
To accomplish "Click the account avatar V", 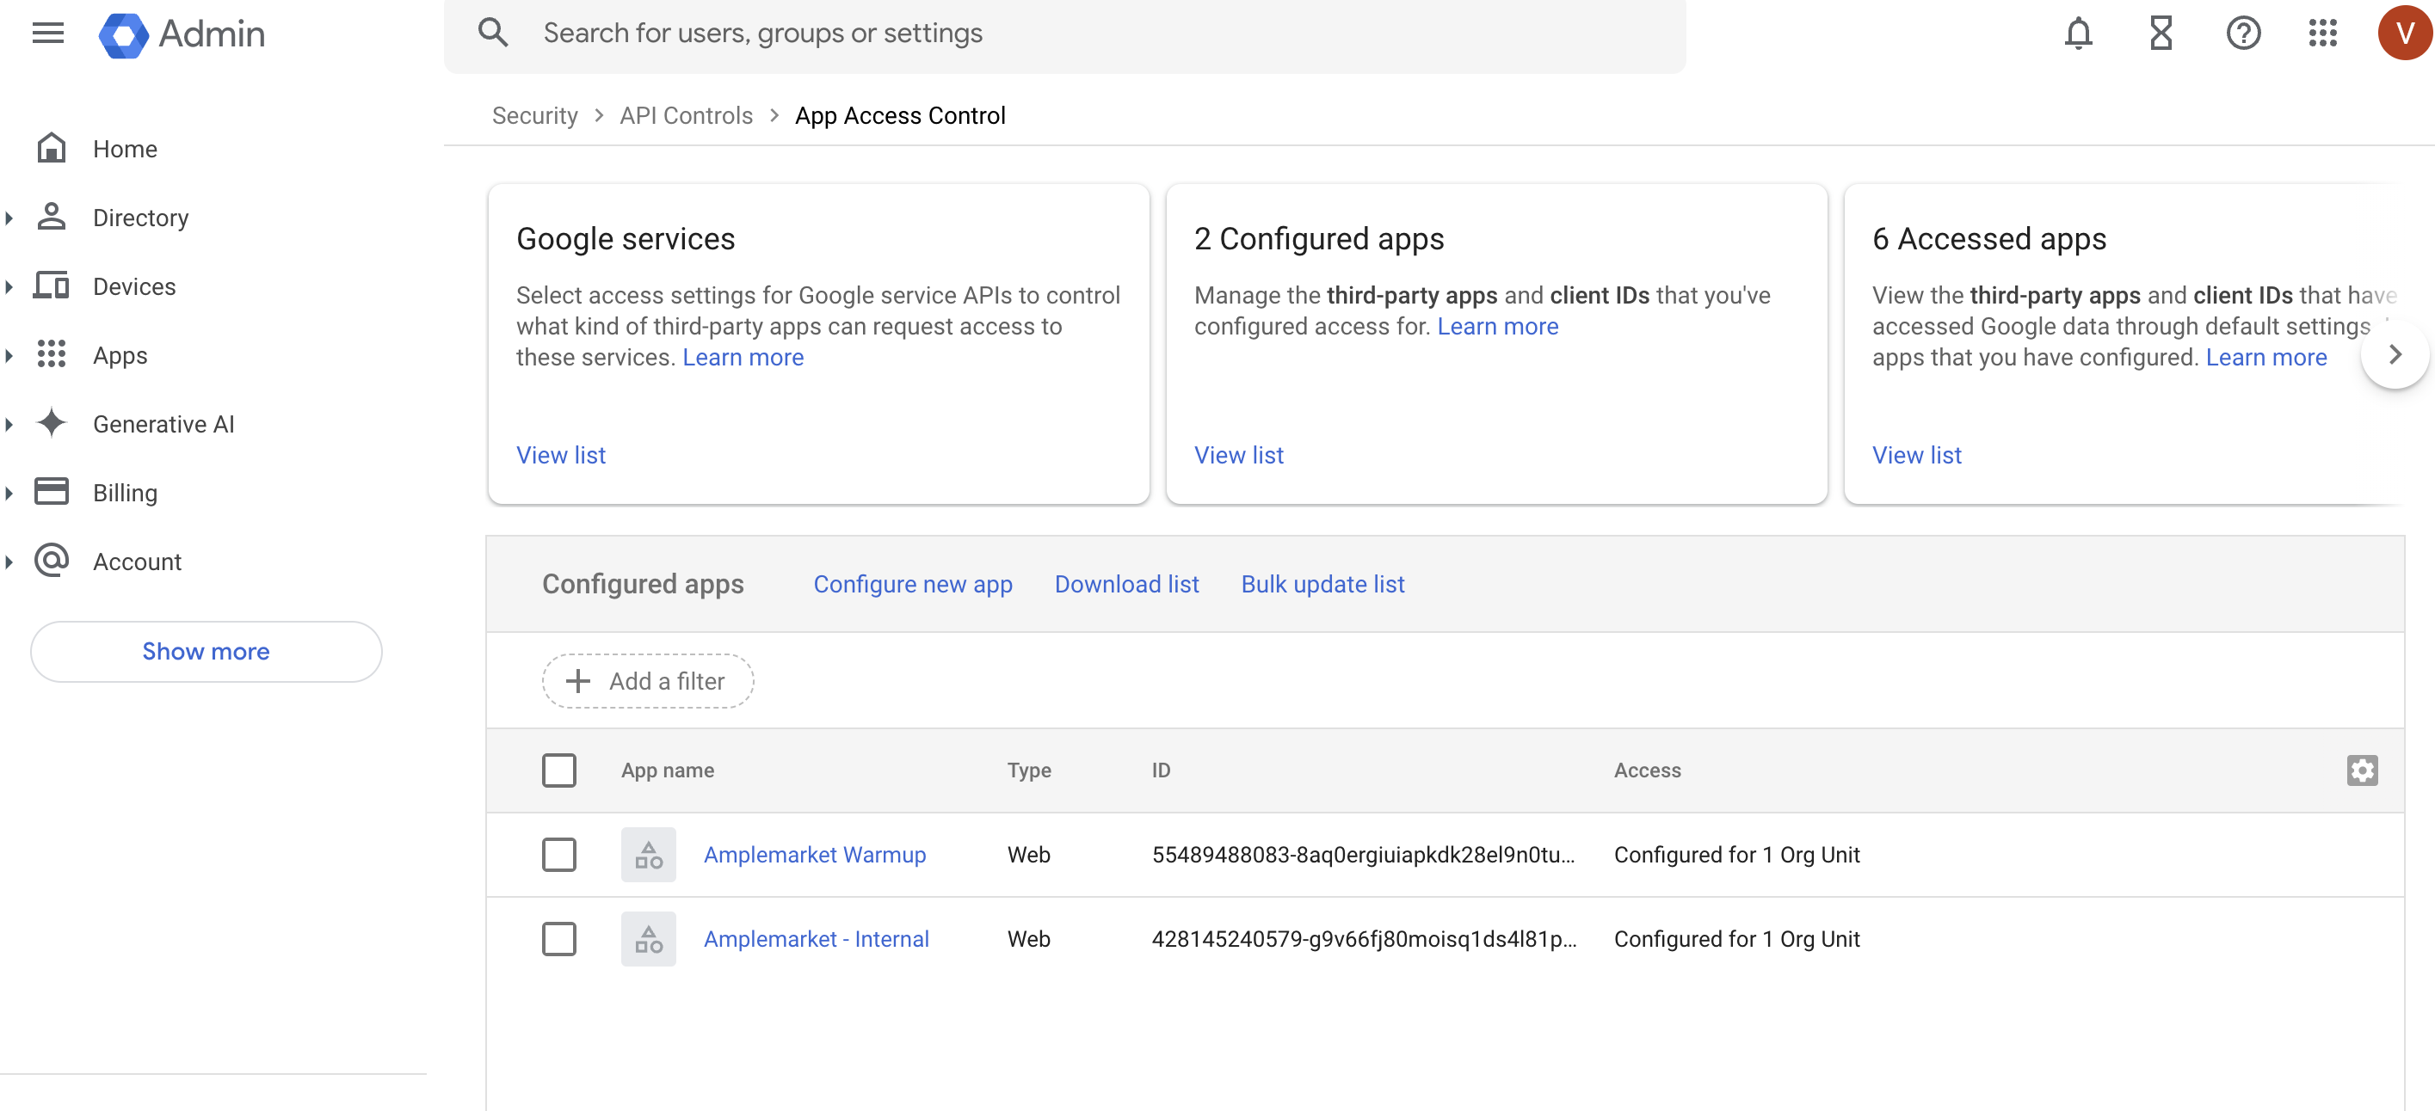I will [x=2404, y=33].
